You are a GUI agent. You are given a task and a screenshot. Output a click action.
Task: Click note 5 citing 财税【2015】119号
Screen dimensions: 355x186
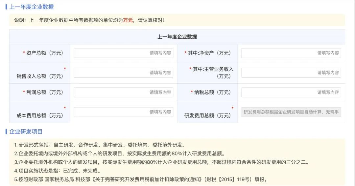point(141,179)
